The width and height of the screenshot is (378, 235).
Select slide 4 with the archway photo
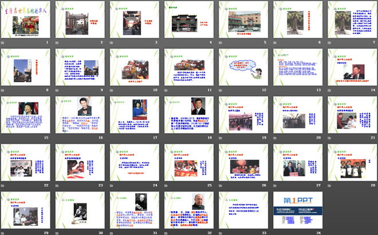pos(188,19)
